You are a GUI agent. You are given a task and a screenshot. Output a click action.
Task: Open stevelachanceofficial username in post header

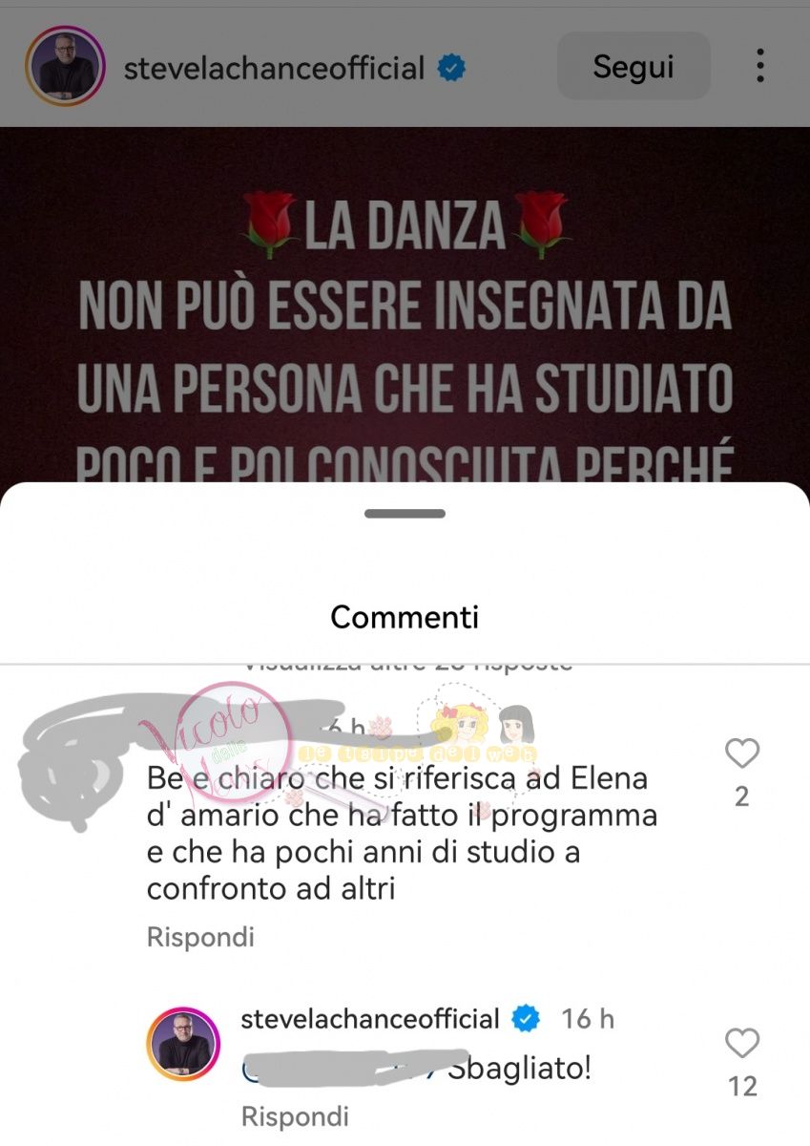click(274, 68)
